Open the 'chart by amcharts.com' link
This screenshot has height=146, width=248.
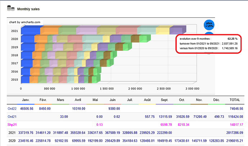pyautogui.click(x=25, y=22)
